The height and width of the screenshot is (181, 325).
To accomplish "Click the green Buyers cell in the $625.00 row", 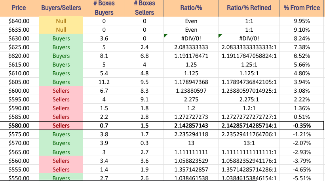I will coord(61,47).
